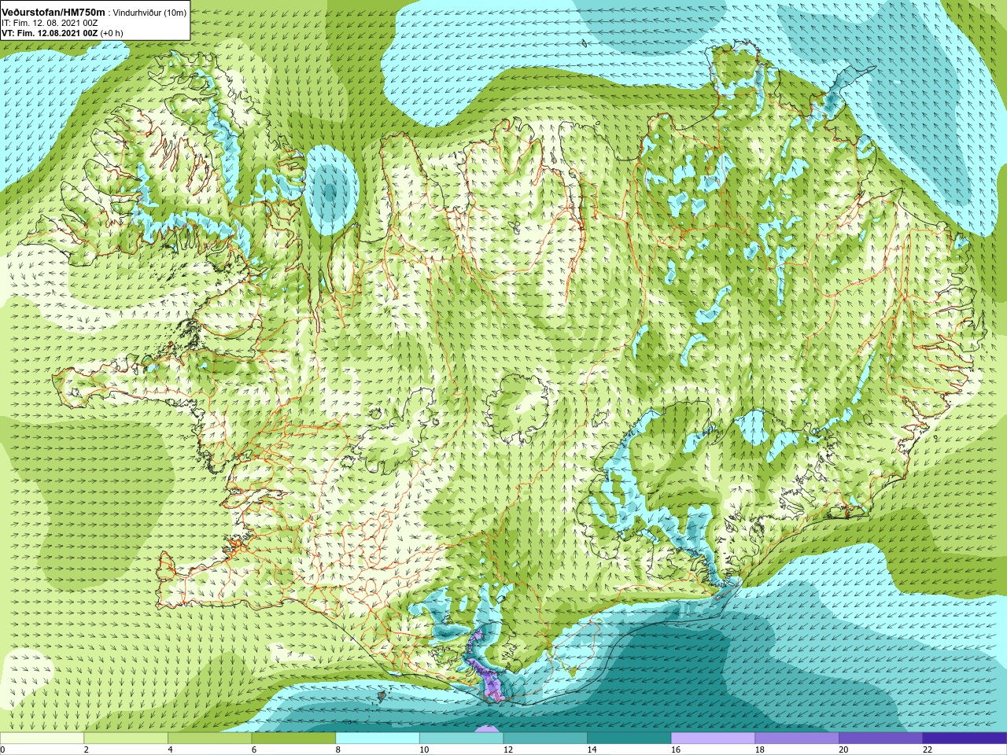Click the legend value 12
The image size is (1007, 755).
click(x=508, y=749)
